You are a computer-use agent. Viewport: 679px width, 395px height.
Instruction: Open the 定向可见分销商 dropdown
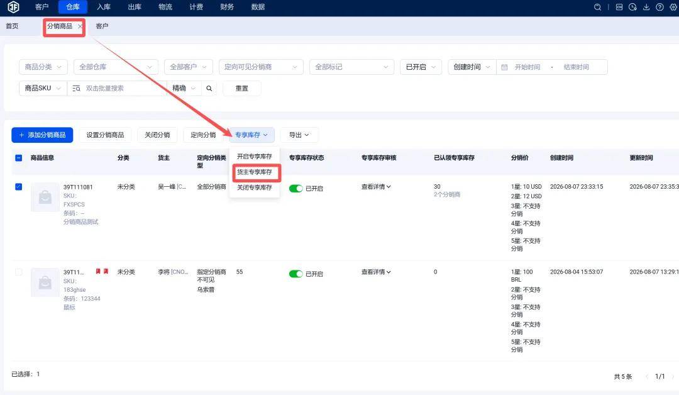tap(261, 67)
